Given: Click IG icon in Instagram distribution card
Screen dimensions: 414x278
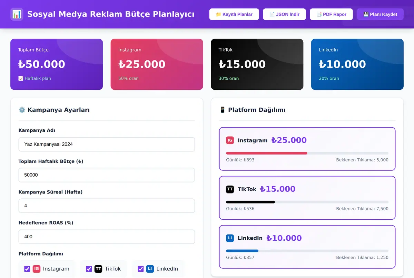Looking at the screenshot, I should pyautogui.click(x=230, y=140).
